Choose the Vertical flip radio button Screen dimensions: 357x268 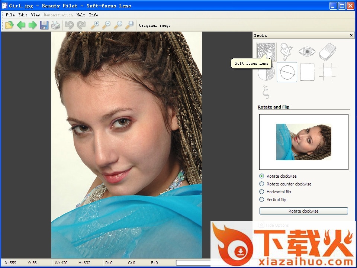click(262, 200)
